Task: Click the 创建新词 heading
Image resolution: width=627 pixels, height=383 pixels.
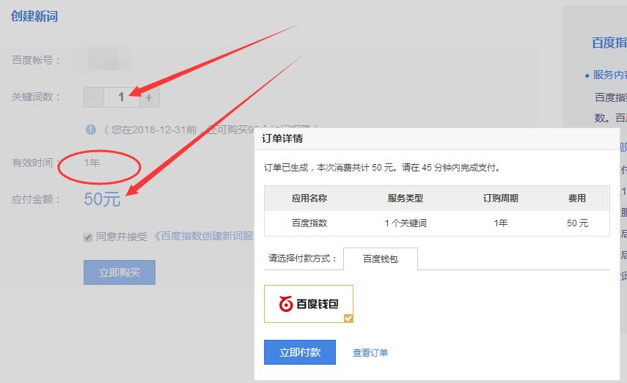Action: click(x=34, y=16)
